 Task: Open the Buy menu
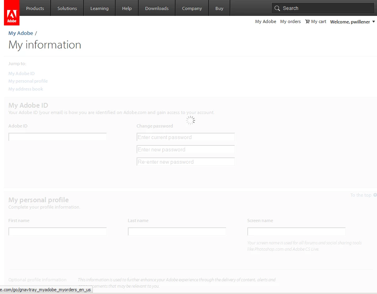[219, 8]
